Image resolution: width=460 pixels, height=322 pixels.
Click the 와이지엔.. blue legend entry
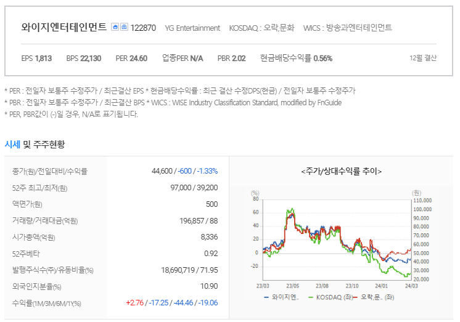coord(281,297)
